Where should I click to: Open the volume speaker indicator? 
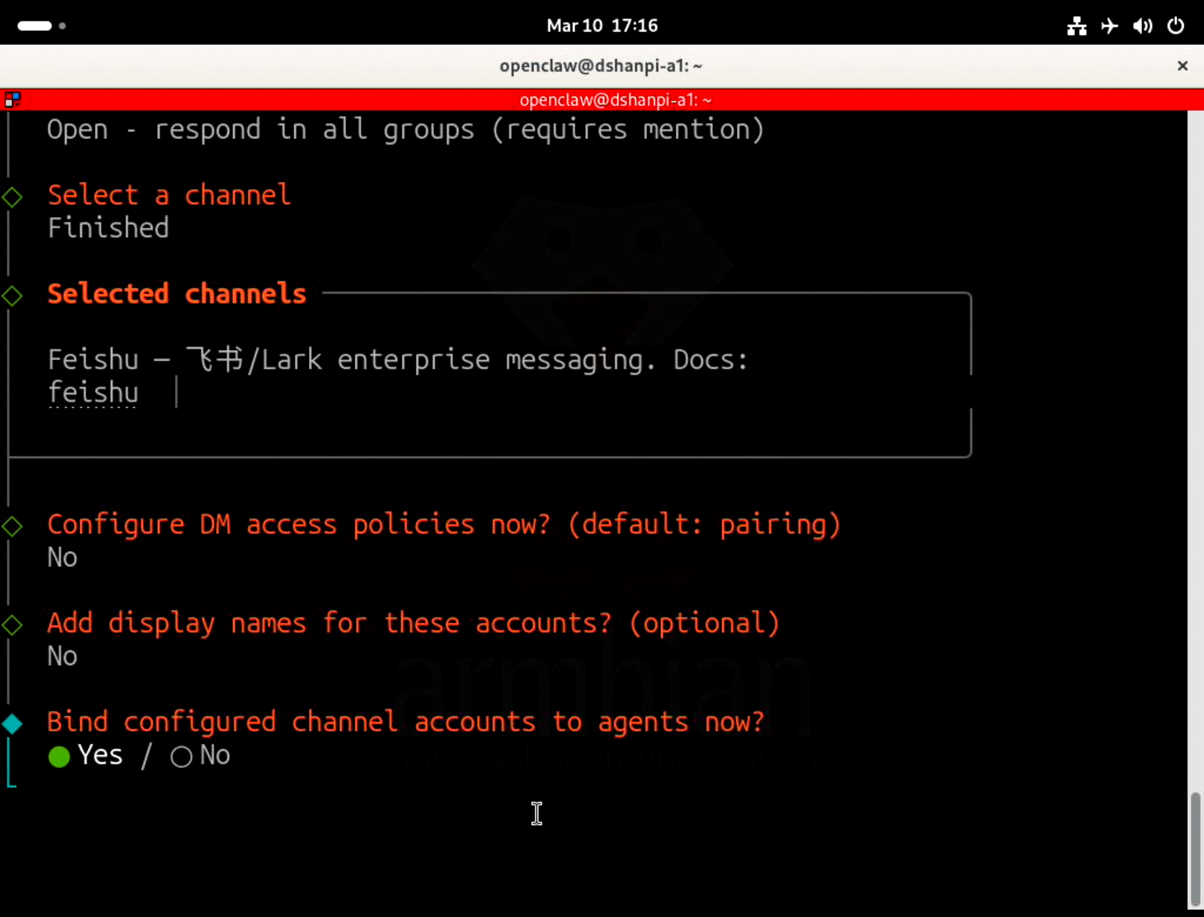point(1142,26)
